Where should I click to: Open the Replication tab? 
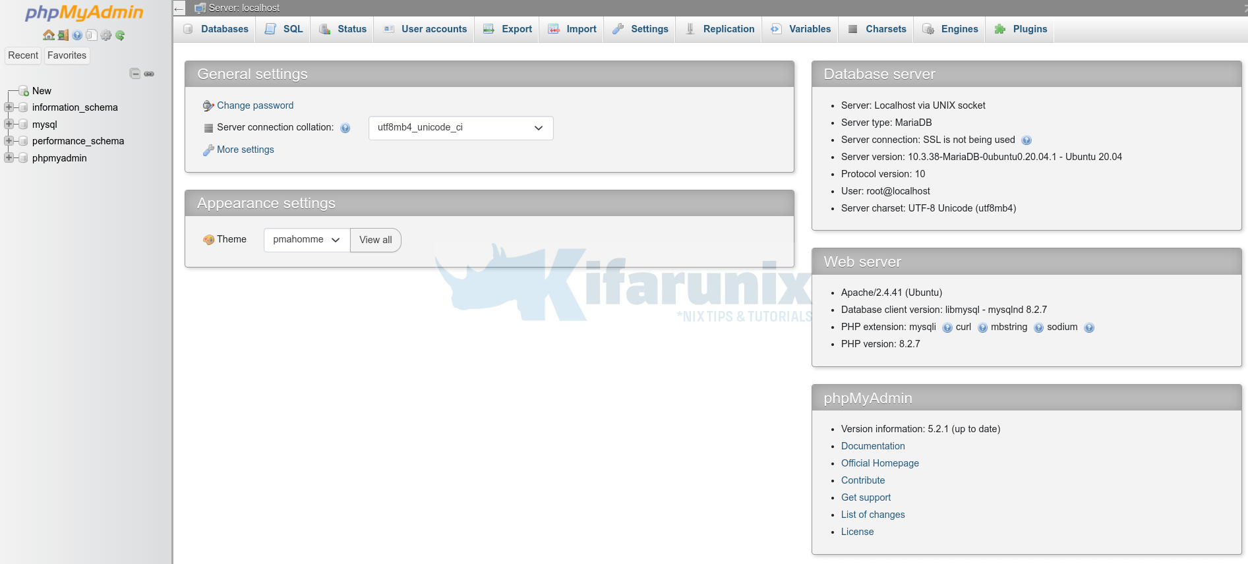coord(719,29)
